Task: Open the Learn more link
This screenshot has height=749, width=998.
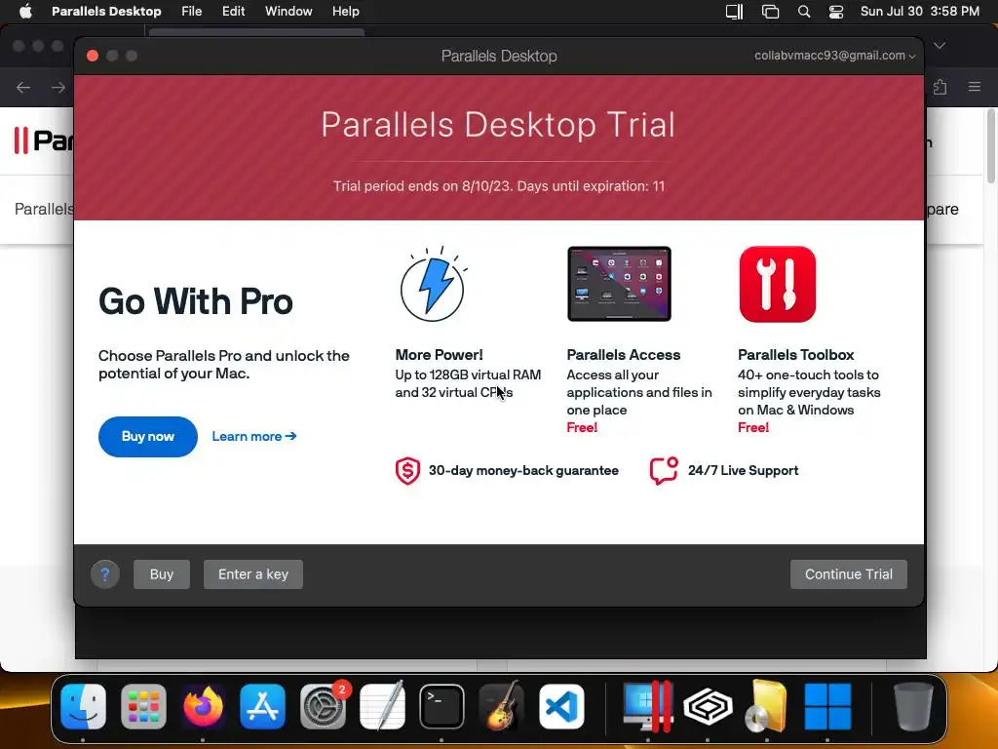Action: pyautogui.click(x=254, y=436)
